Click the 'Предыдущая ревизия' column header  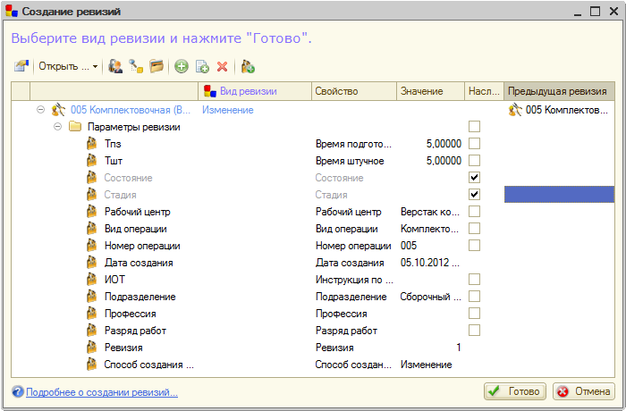559,91
